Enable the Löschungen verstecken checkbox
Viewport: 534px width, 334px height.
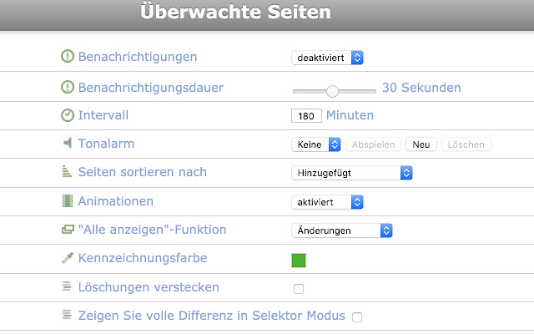[299, 289]
